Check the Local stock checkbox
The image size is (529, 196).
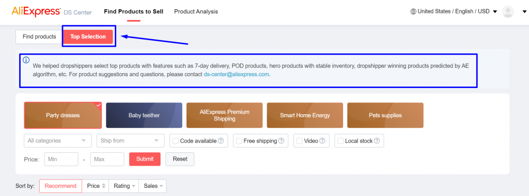click(340, 141)
